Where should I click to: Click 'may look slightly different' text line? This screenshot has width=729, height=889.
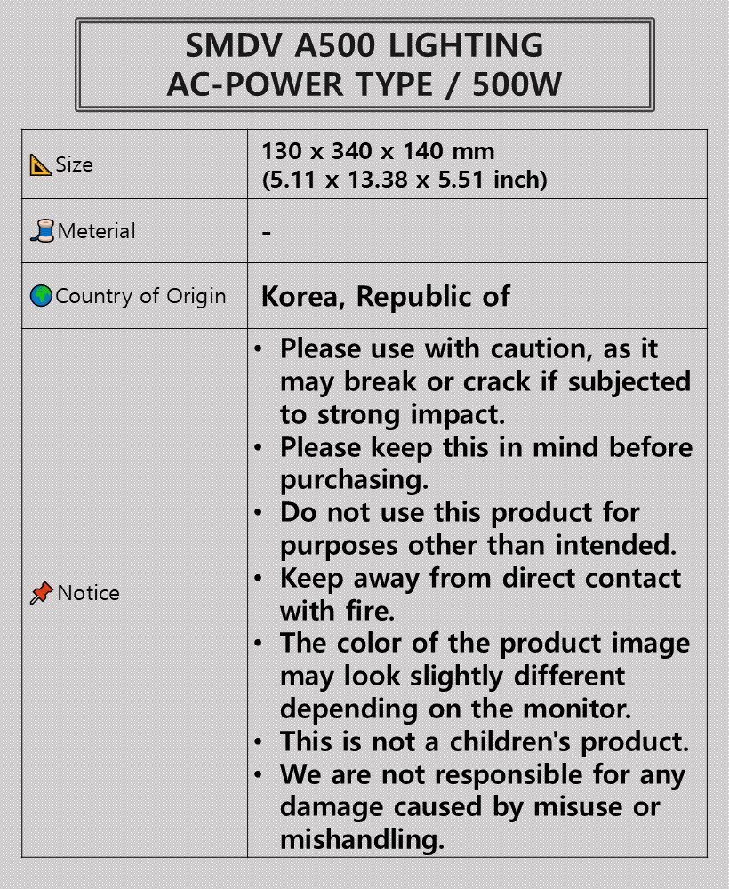(x=453, y=677)
